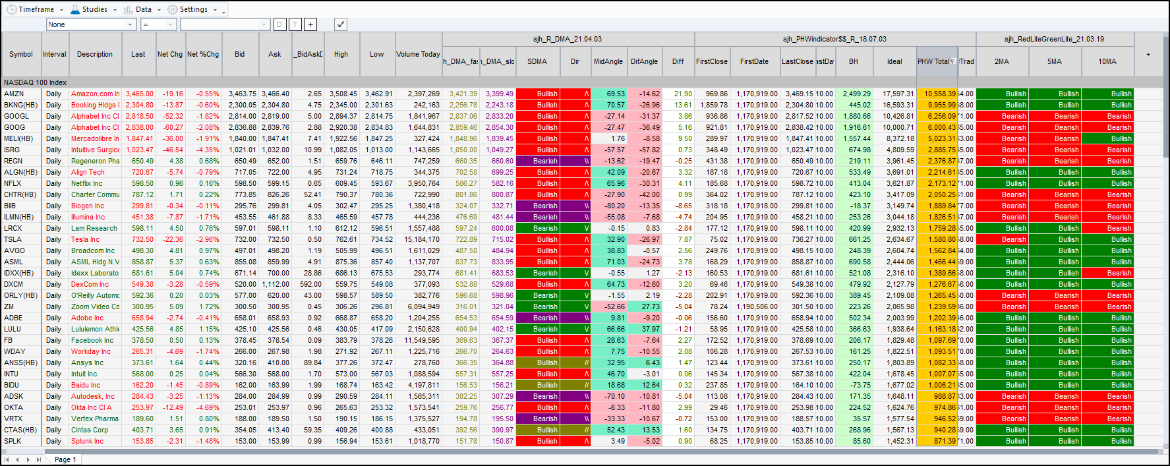This screenshot has width=1170, height=466.
Task: Click the PHW Total column header
Action: click(x=936, y=61)
